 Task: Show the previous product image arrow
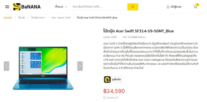6,66
